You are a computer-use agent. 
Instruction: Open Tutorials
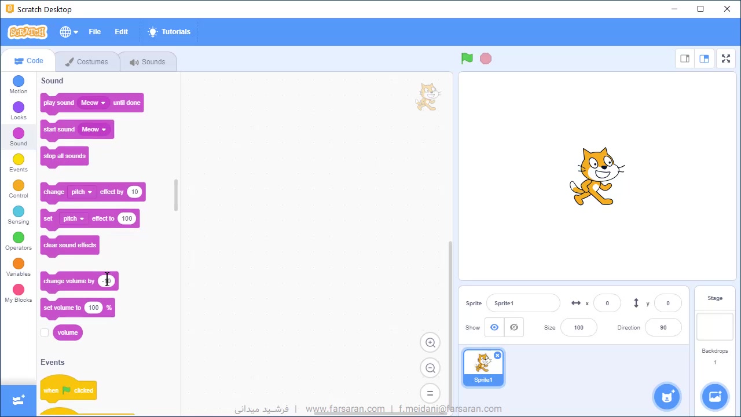click(x=169, y=32)
